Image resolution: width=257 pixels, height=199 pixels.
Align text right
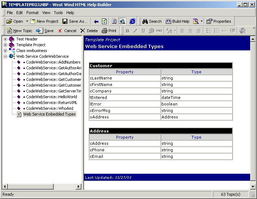click(x=198, y=31)
